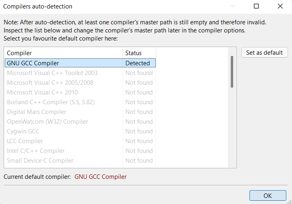Choose Cygwin GCC from the list
This screenshot has width=292, height=204.
23,131
